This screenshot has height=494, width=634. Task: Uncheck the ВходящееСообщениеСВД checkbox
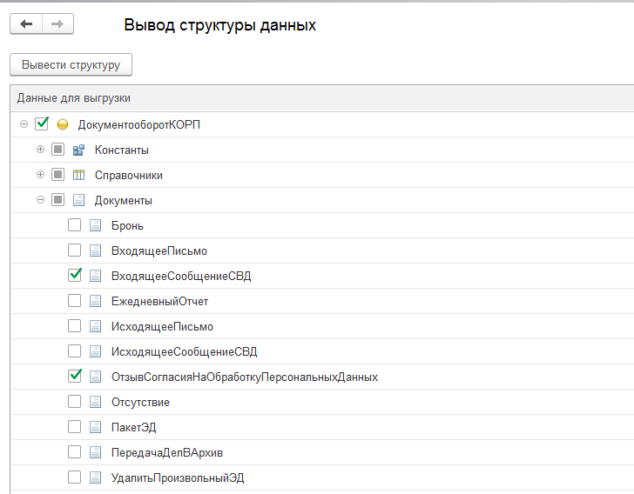click(74, 275)
